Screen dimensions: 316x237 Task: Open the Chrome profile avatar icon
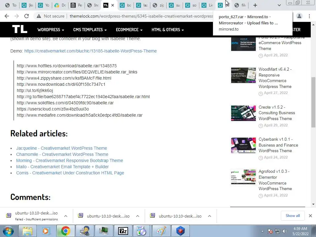coord(299,16)
